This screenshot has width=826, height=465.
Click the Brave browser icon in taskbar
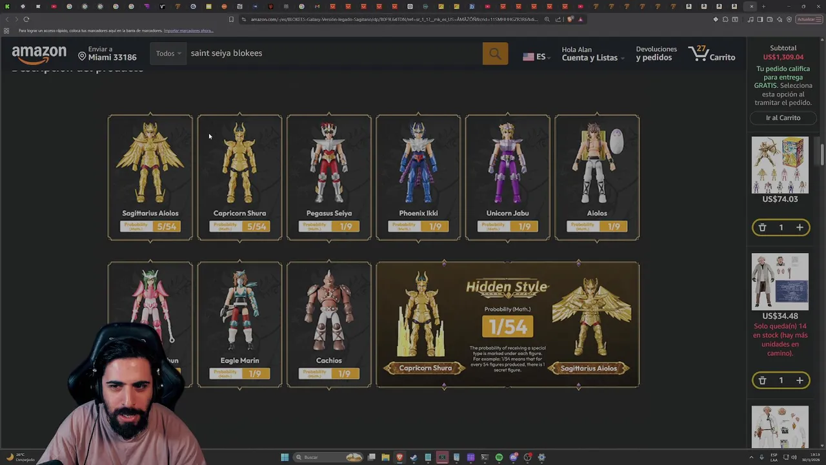pyautogui.click(x=399, y=457)
